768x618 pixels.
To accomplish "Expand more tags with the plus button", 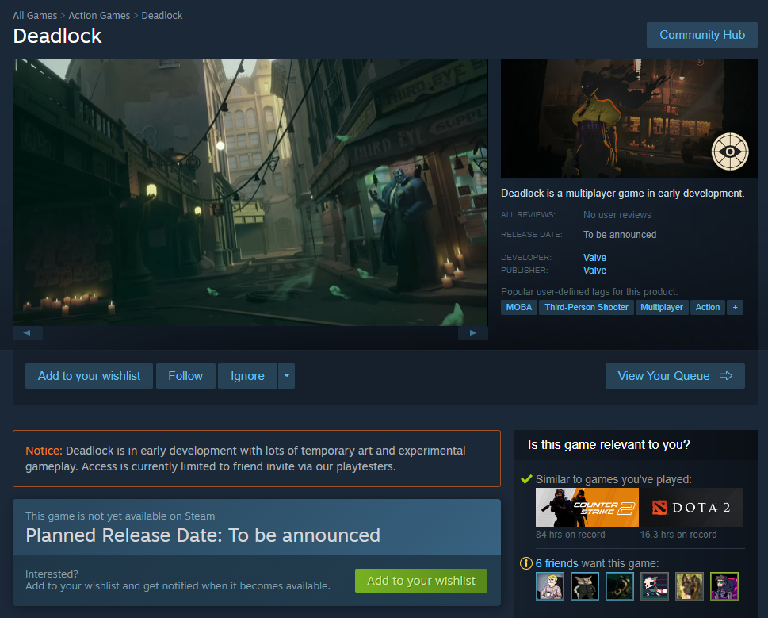I will (735, 307).
